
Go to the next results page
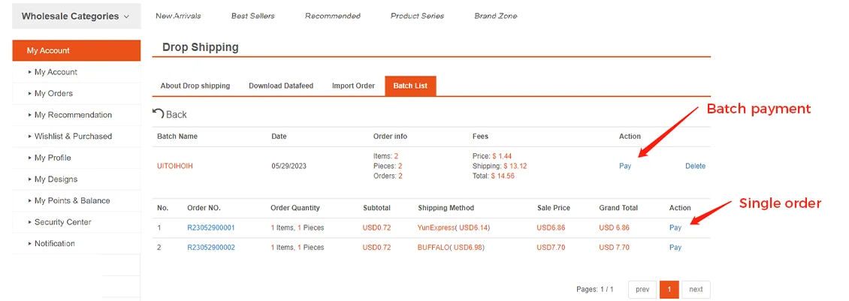(696, 290)
